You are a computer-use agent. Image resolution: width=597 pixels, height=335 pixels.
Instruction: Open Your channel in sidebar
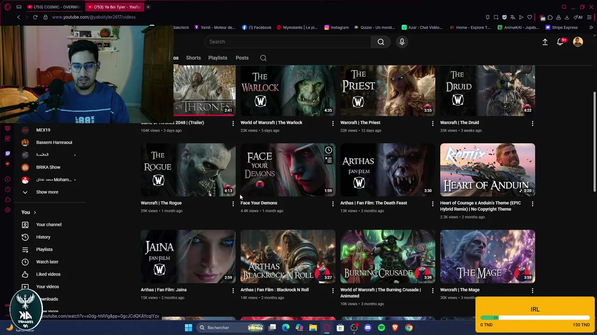[49, 225]
